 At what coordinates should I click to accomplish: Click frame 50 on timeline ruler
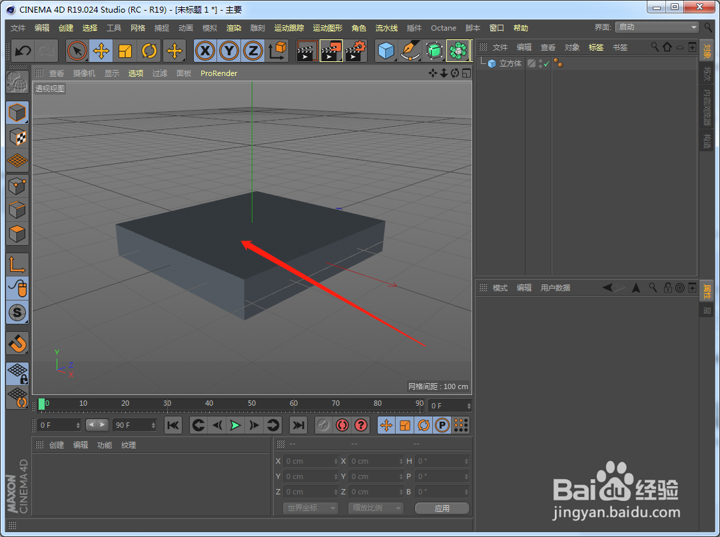[252, 403]
